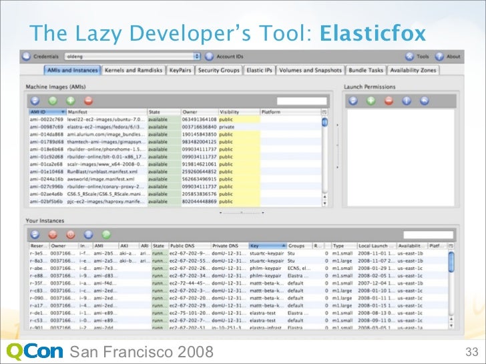Open column picker of AMIs table
Screen dimensions: 486x364
point(324,112)
